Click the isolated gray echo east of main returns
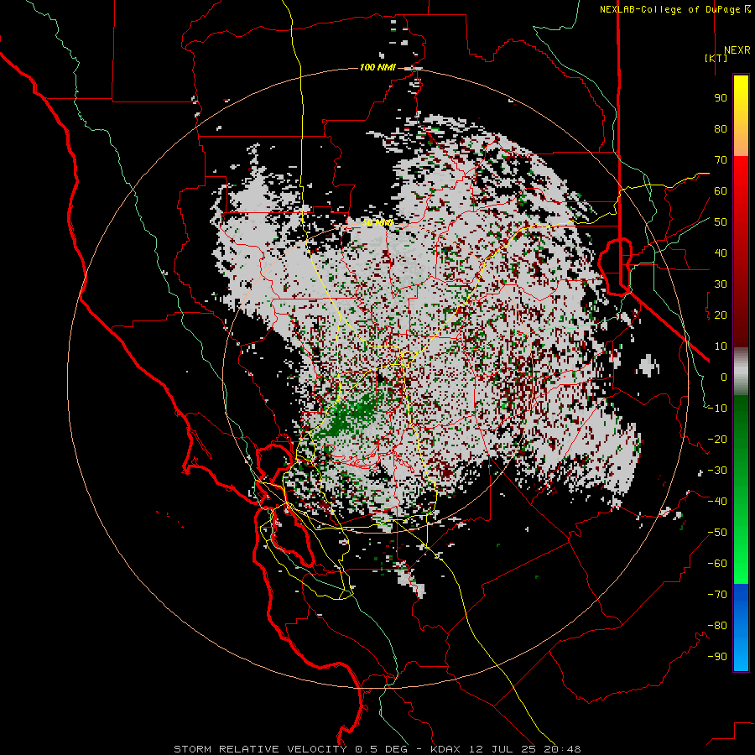755x755 pixels. [x=648, y=366]
